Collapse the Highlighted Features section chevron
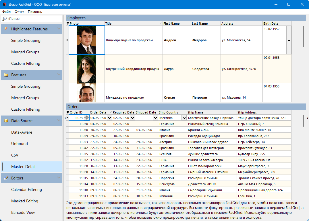 tap(59, 29)
